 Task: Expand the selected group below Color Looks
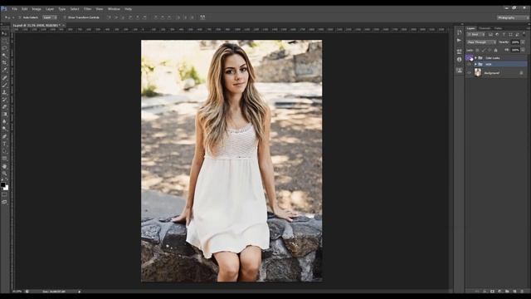(475, 64)
